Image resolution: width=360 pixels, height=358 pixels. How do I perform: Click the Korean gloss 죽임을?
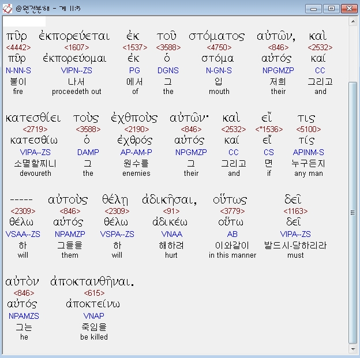tap(94, 327)
